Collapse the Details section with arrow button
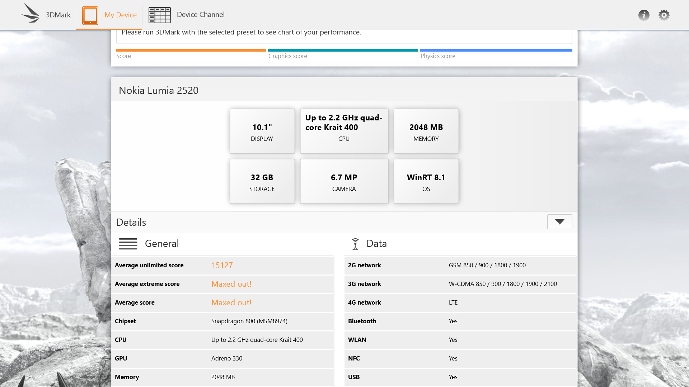689x387 pixels. (559, 222)
